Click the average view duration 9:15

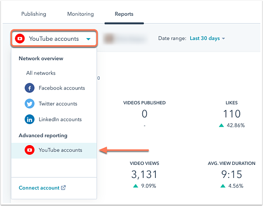coord(232,174)
